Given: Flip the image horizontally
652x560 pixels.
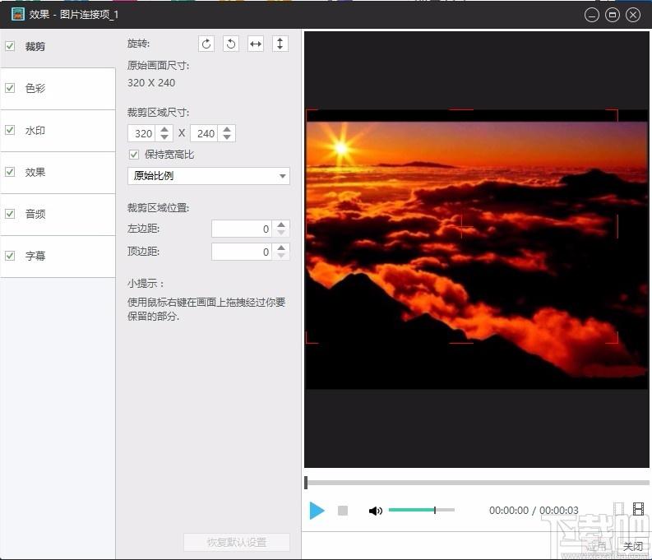Looking at the screenshot, I should [x=256, y=44].
